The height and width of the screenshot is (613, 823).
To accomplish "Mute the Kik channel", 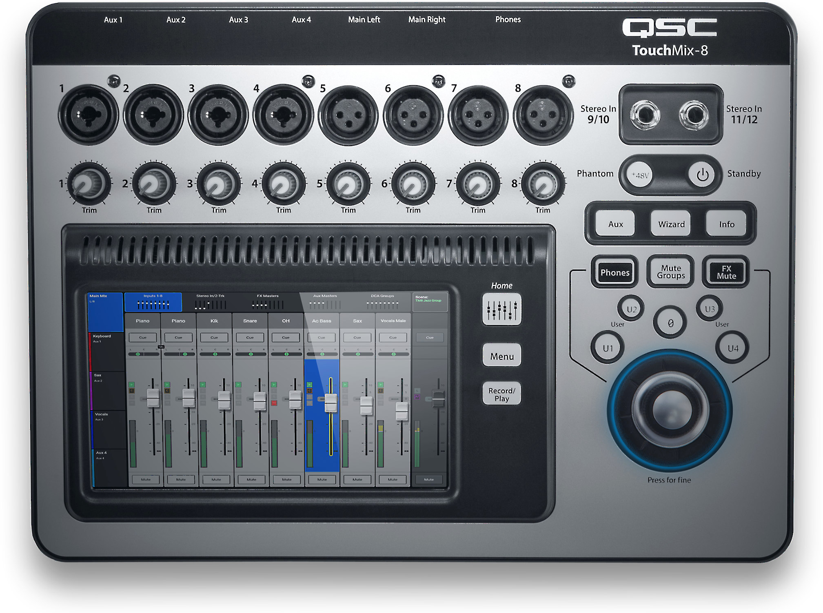I will tap(216, 480).
